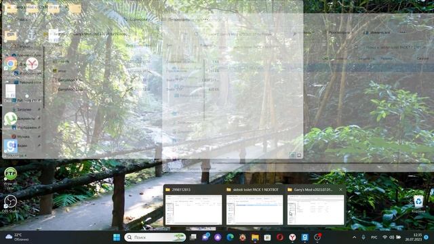Image resolution: width=434 pixels, height=244 pixels.
Task: Open Yandex Browser desktop shortcut
Action: click(32, 64)
